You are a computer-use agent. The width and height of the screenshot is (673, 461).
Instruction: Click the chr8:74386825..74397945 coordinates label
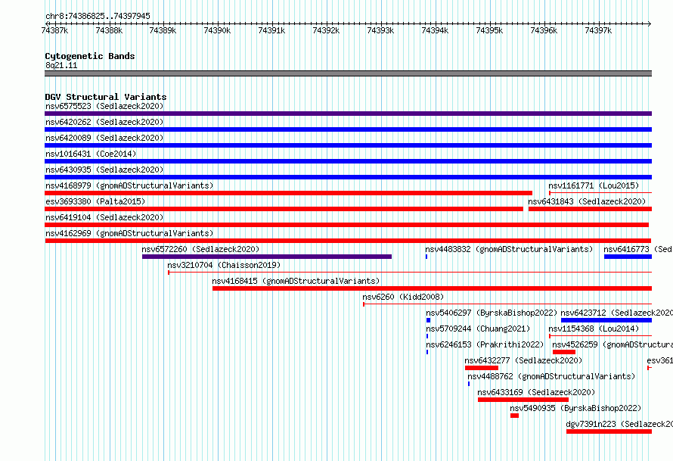click(x=98, y=16)
